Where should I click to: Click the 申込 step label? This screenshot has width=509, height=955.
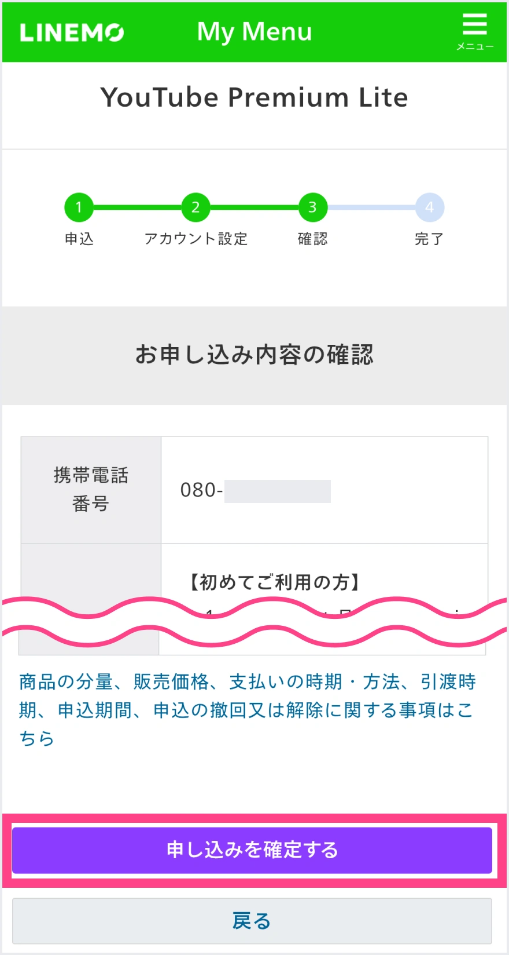point(79,239)
